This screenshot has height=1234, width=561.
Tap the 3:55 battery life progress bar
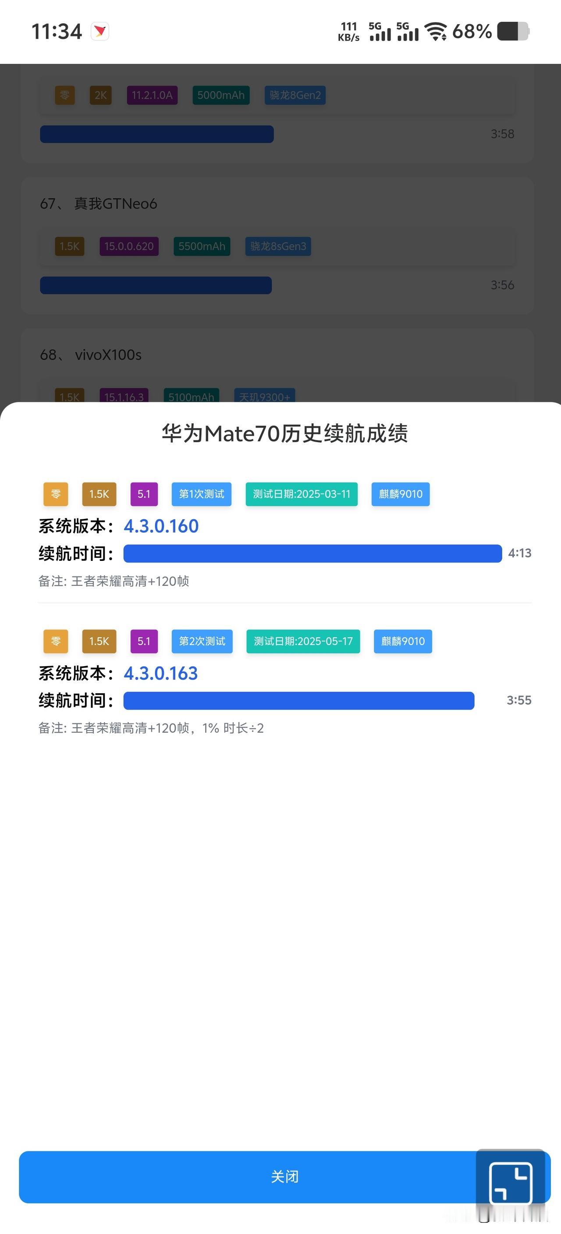[x=299, y=700]
